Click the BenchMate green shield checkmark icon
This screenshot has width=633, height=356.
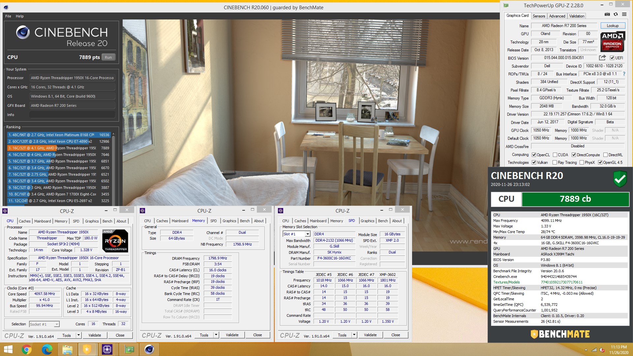[x=620, y=179]
